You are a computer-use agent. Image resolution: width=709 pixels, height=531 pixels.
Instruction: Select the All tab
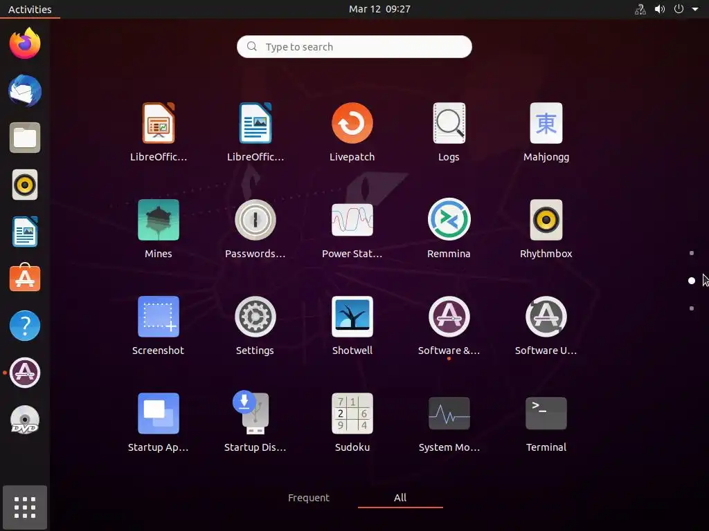[x=400, y=498]
